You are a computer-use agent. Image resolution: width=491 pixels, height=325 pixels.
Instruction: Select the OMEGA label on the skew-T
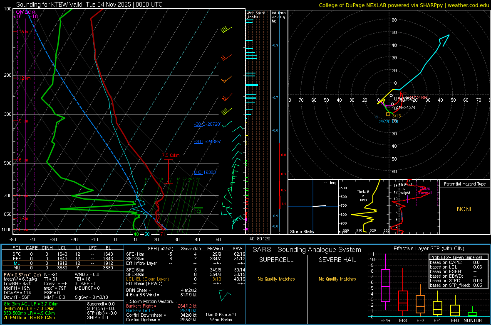(x=25, y=12)
